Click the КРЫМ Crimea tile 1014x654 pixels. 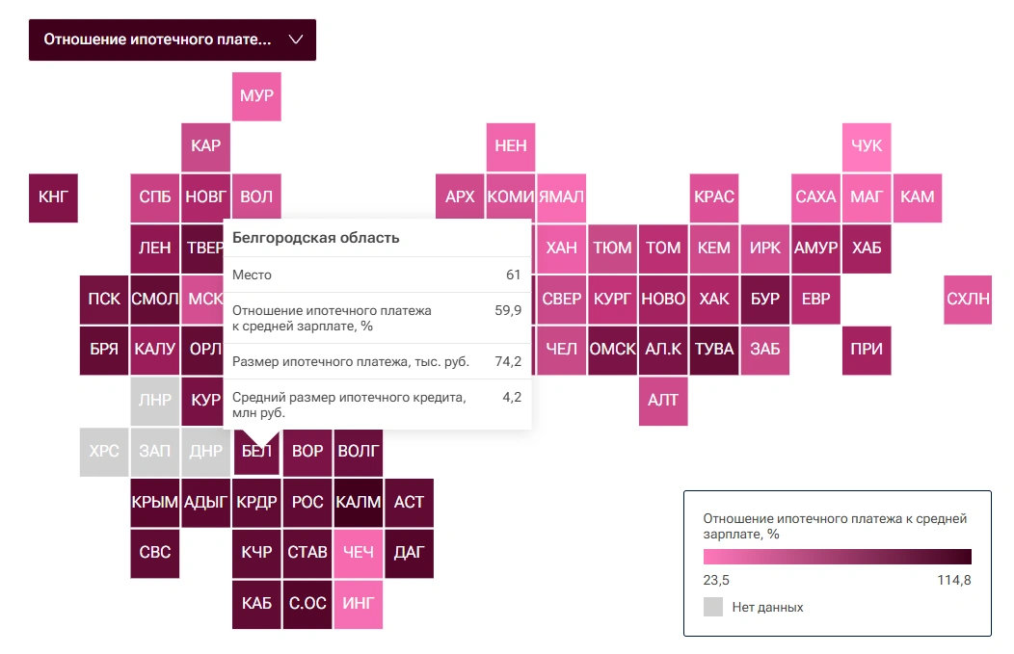155,502
